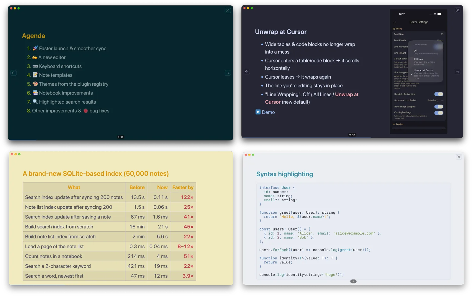Go to previous slide in Unwrap at Cursor window
Screen dimensions: 472x297
[x=247, y=72]
